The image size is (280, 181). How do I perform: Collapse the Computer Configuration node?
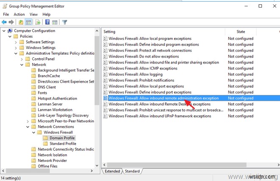coord(4,31)
